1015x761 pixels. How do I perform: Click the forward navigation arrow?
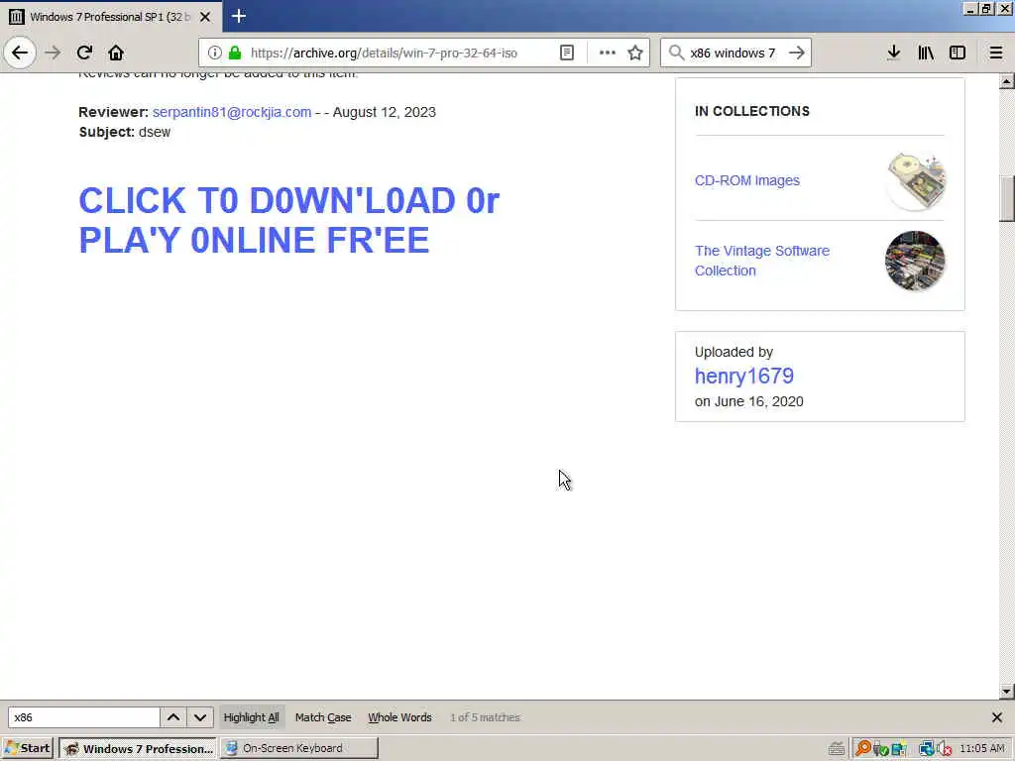coord(54,53)
